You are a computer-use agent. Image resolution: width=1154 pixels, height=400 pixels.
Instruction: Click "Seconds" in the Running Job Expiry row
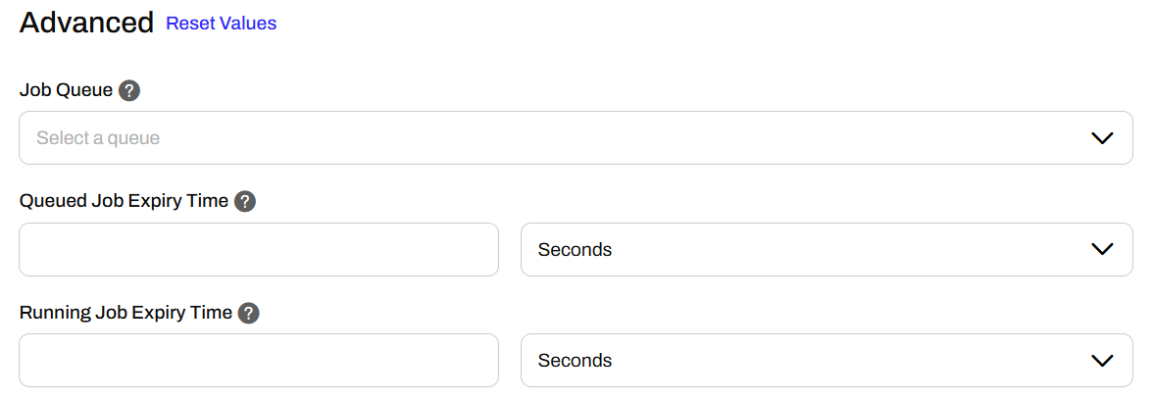click(x=575, y=361)
